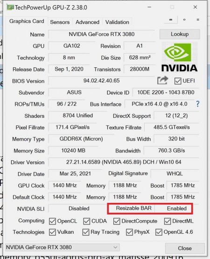The height and width of the screenshot is (259, 210).
Task: Open the hamburger menu icon
Action: pos(198,20)
